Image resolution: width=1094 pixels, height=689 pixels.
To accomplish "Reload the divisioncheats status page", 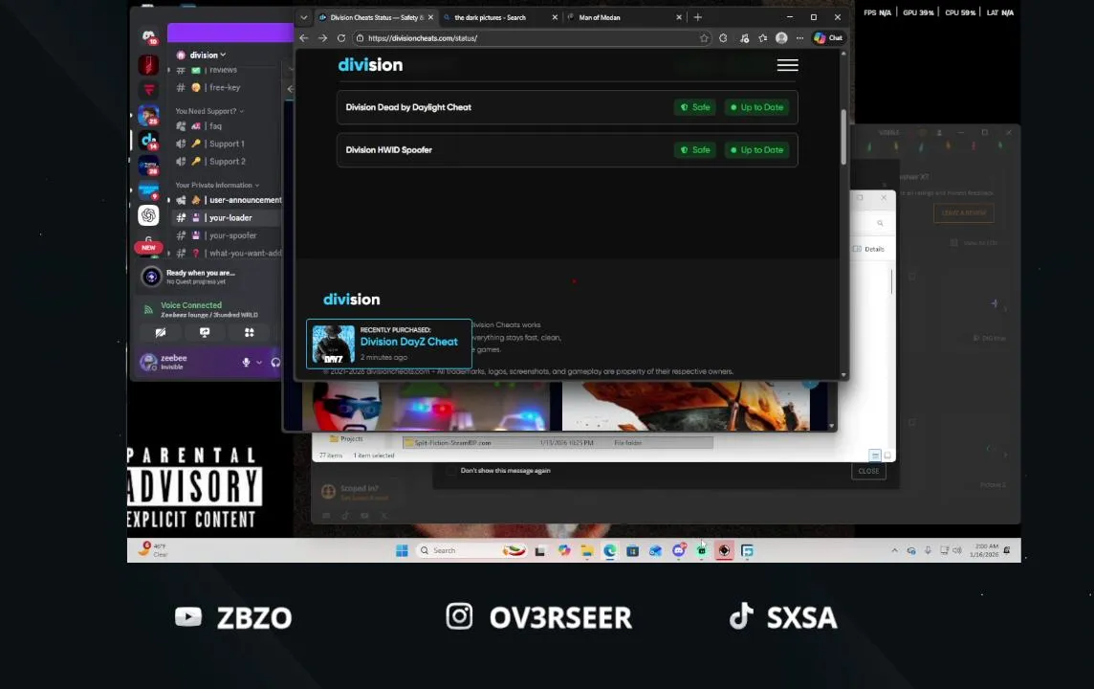I will [341, 38].
